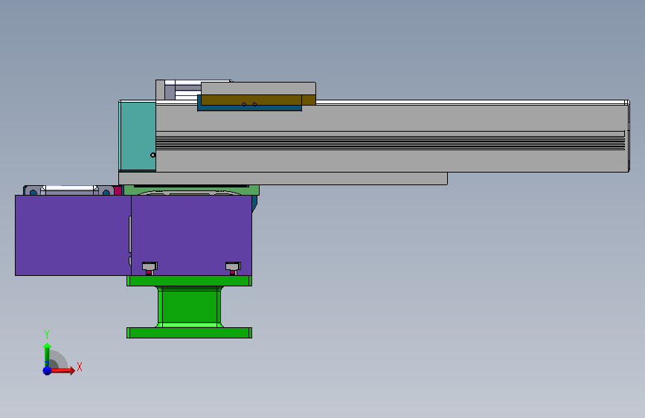Select the Y label on the coordinate triad
Screen dimensions: 645x418
[x=47, y=335]
